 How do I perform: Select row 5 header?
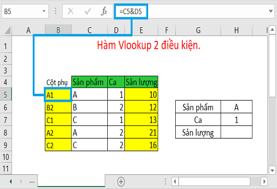pos(6,94)
